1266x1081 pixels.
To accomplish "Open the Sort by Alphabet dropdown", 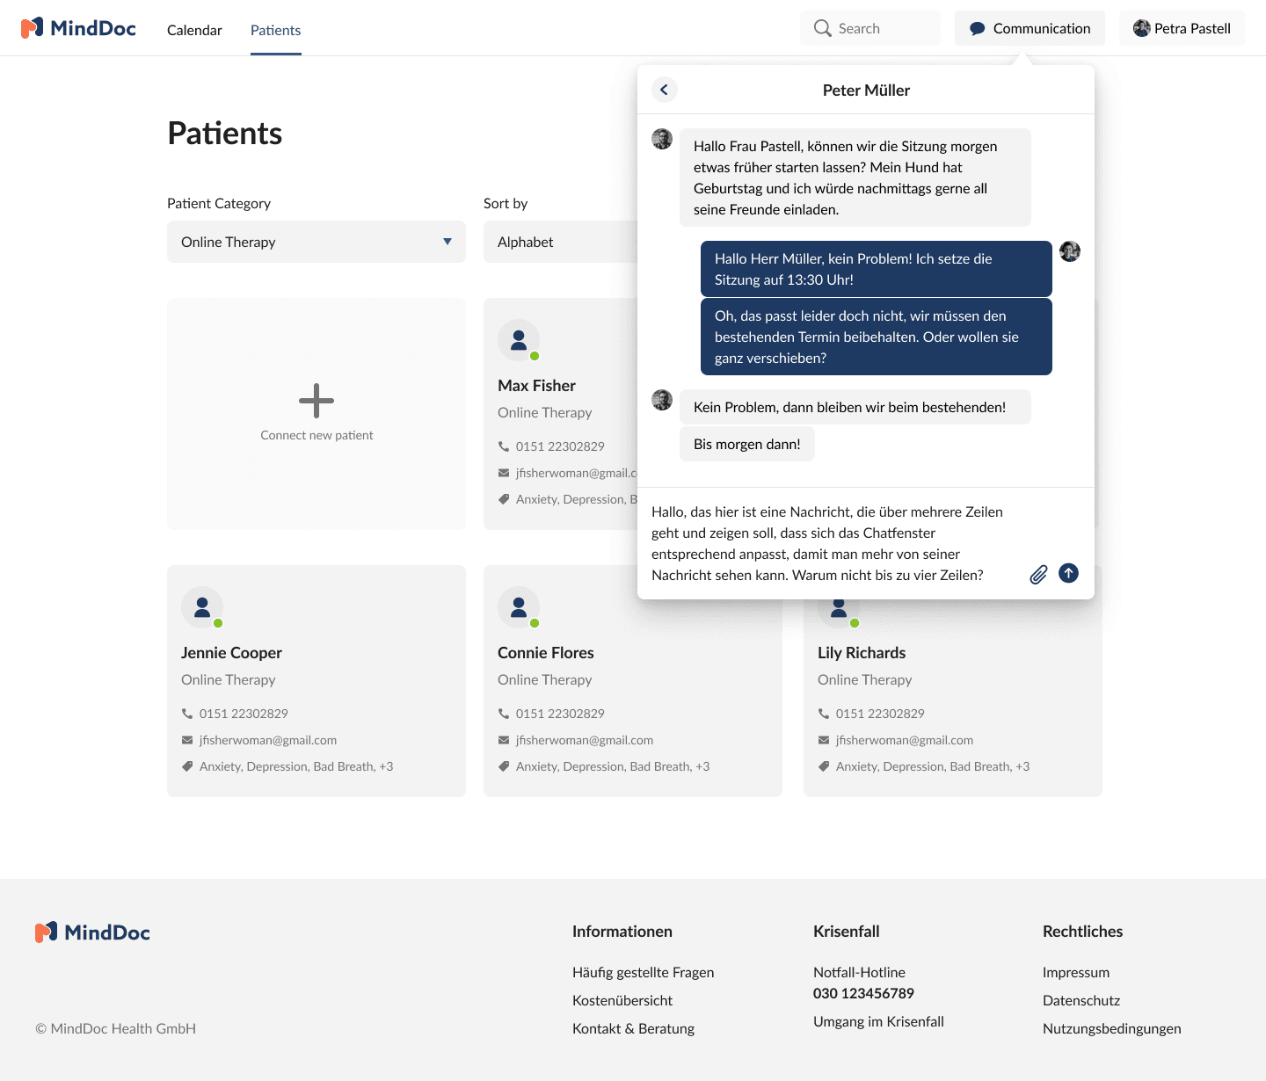I will [560, 242].
